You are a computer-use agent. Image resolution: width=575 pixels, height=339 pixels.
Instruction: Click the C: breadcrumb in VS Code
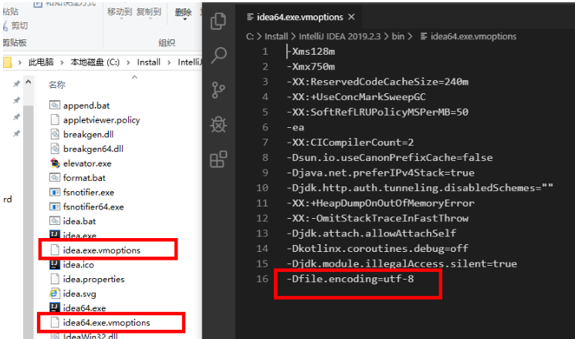250,36
